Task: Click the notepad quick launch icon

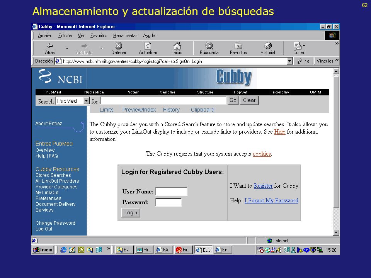Action: click(x=72, y=250)
